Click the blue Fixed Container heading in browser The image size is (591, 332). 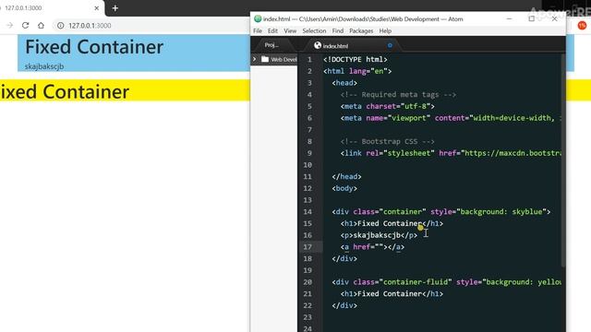(x=94, y=47)
